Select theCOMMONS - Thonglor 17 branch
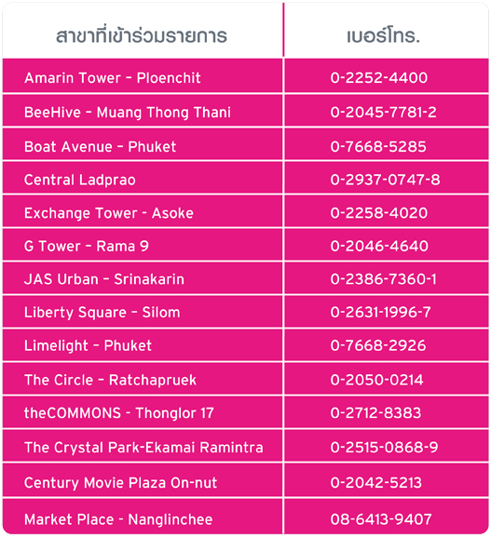This screenshot has width=491, height=538. [119, 413]
